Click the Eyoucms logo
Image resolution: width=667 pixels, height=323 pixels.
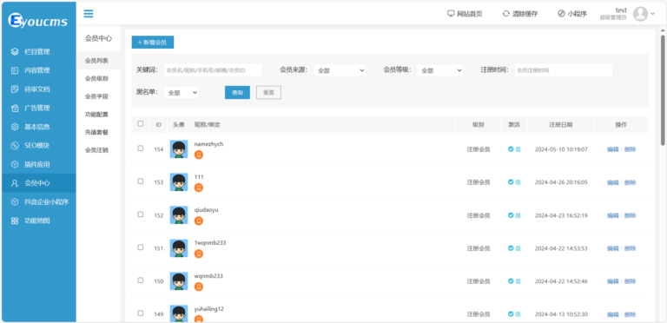[38, 20]
